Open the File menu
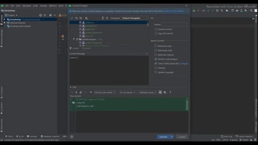The image size is (258, 145). click(x=7, y=6)
